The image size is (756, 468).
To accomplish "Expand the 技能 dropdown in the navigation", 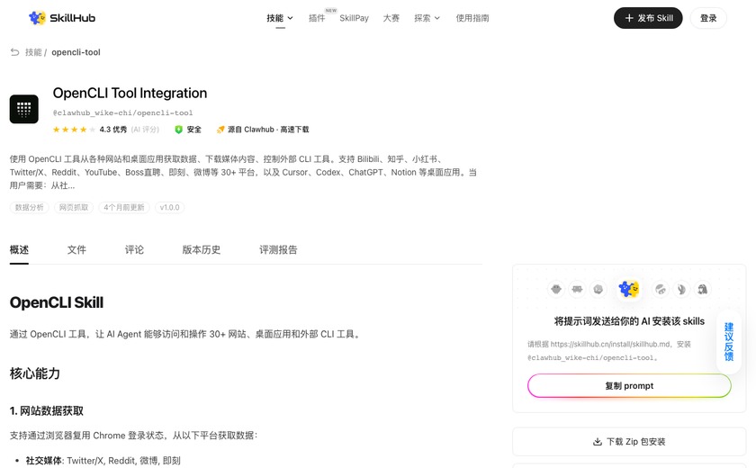I will [280, 18].
